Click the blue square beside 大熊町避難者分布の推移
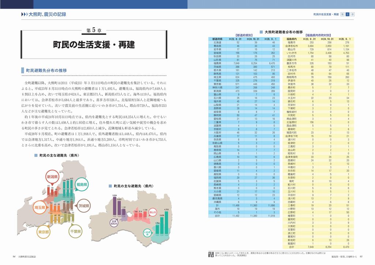This screenshot has width=375, height=265. (x=261, y=32)
